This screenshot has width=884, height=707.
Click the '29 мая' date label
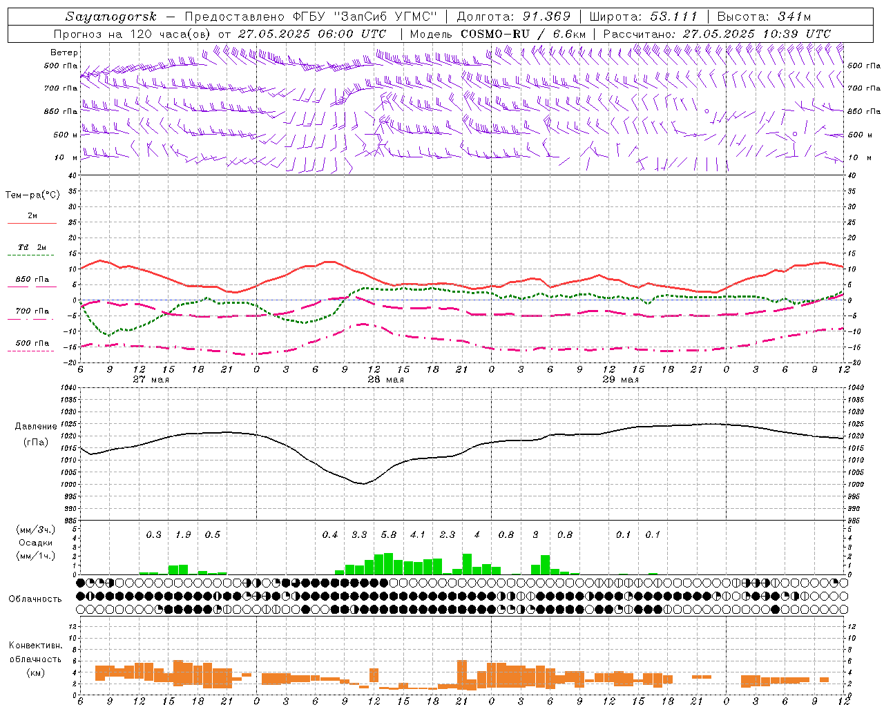click(x=620, y=380)
